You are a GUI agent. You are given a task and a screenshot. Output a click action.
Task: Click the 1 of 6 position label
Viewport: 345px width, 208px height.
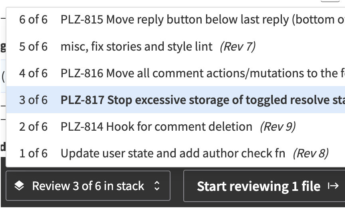pos(33,153)
